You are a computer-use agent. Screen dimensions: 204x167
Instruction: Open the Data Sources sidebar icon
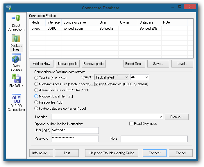click(x=16, y=63)
